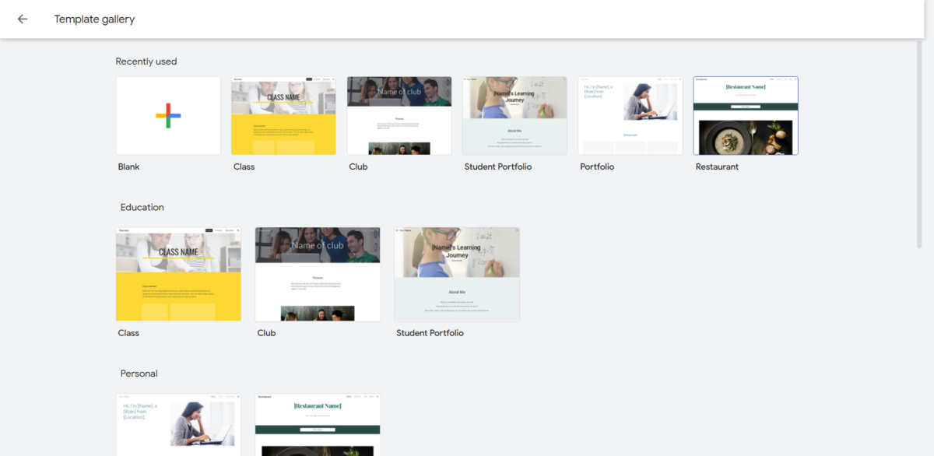Click "Student Portfolio" caption in Education section

tap(430, 333)
